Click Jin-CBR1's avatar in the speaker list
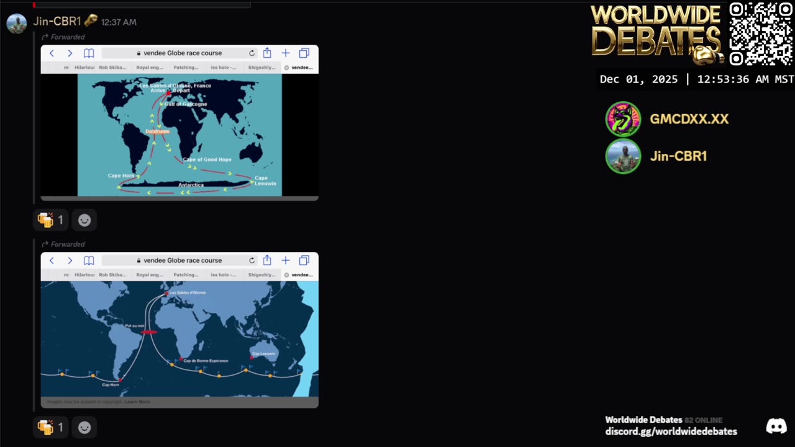 623,156
